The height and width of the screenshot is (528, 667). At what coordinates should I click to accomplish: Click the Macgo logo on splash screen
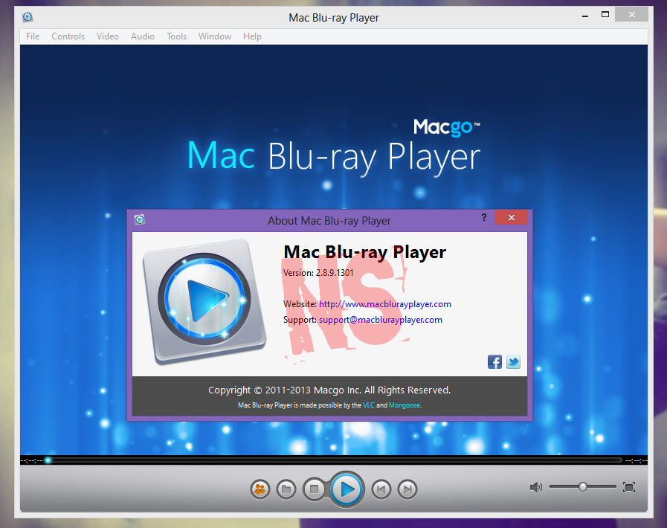click(x=447, y=128)
